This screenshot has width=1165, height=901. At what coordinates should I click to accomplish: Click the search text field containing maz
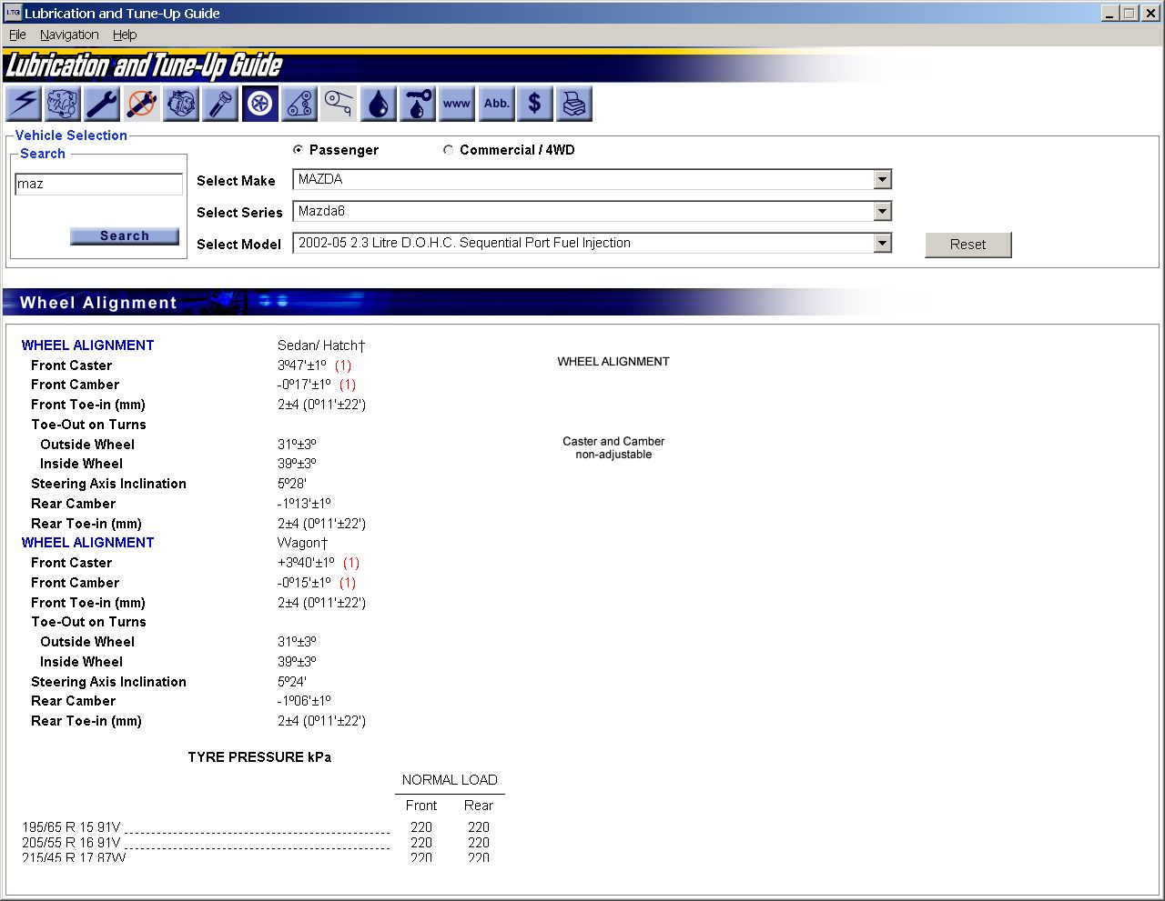coord(98,184)
